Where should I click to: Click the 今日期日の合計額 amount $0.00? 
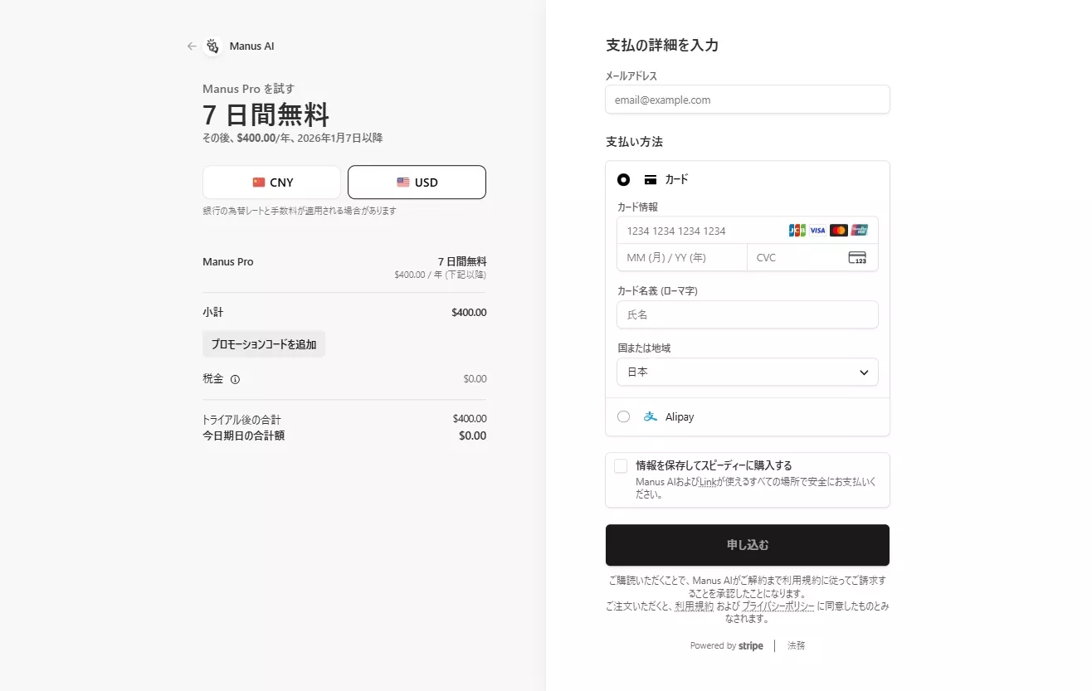pyautogui.click(x=473, y=436)
